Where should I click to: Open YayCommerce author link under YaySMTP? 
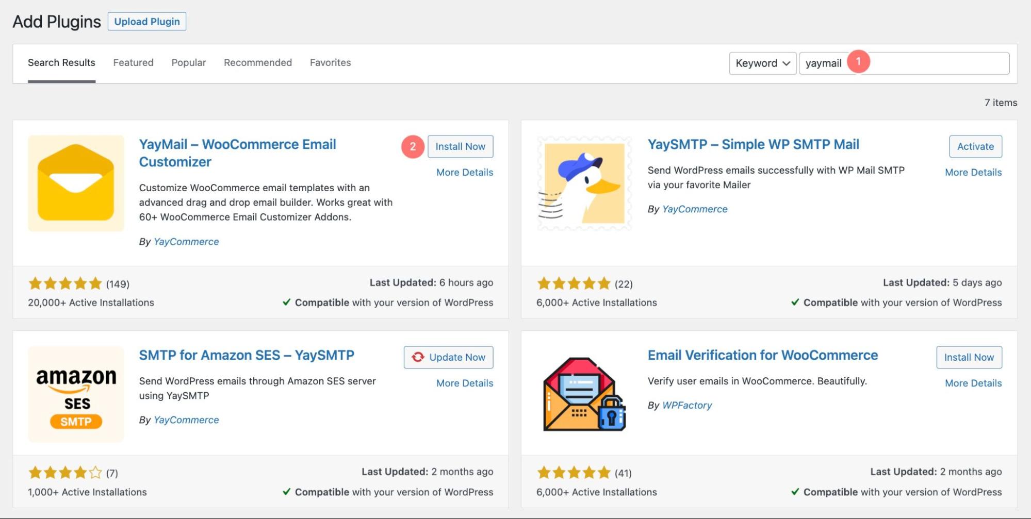pos(695,209)
